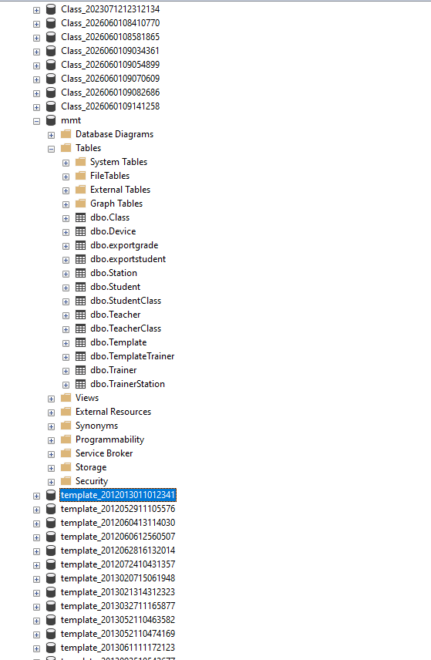Select the dbo.TemplateTrainer table label
This screenshot has width=431, height=660.
coord(132,356)
